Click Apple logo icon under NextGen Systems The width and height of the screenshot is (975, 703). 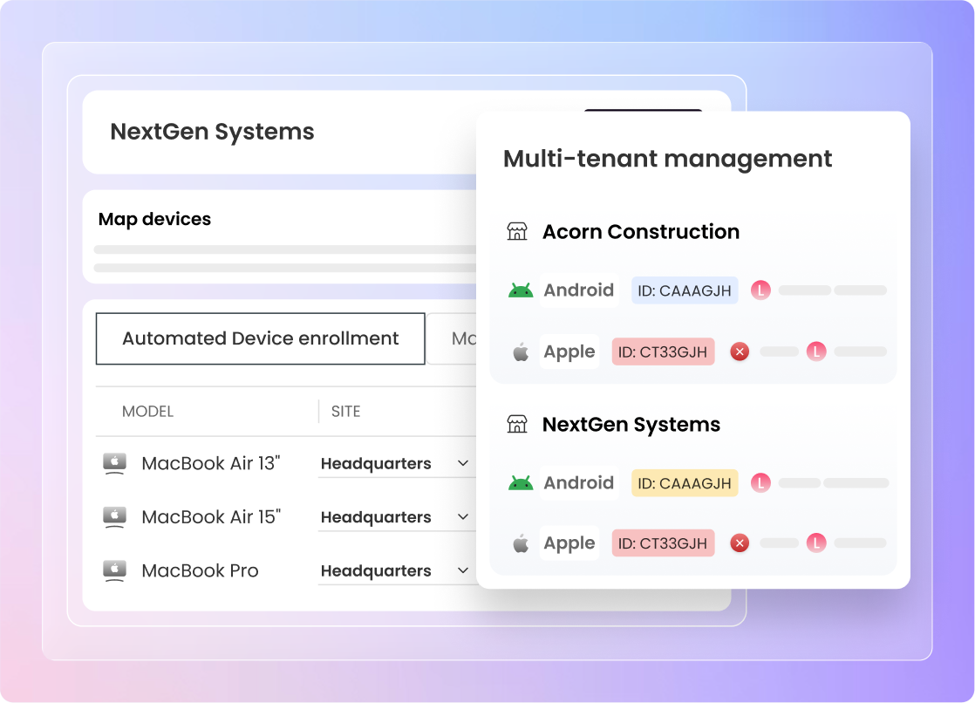pyautogui.click(x=521, y=544)
